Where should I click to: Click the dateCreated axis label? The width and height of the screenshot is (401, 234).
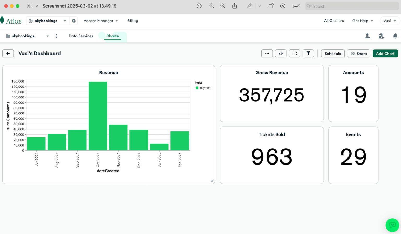click(x=108, y=171)
